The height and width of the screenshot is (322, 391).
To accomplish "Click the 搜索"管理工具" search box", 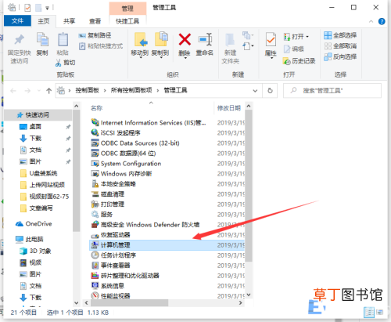I will pos(332,91).
